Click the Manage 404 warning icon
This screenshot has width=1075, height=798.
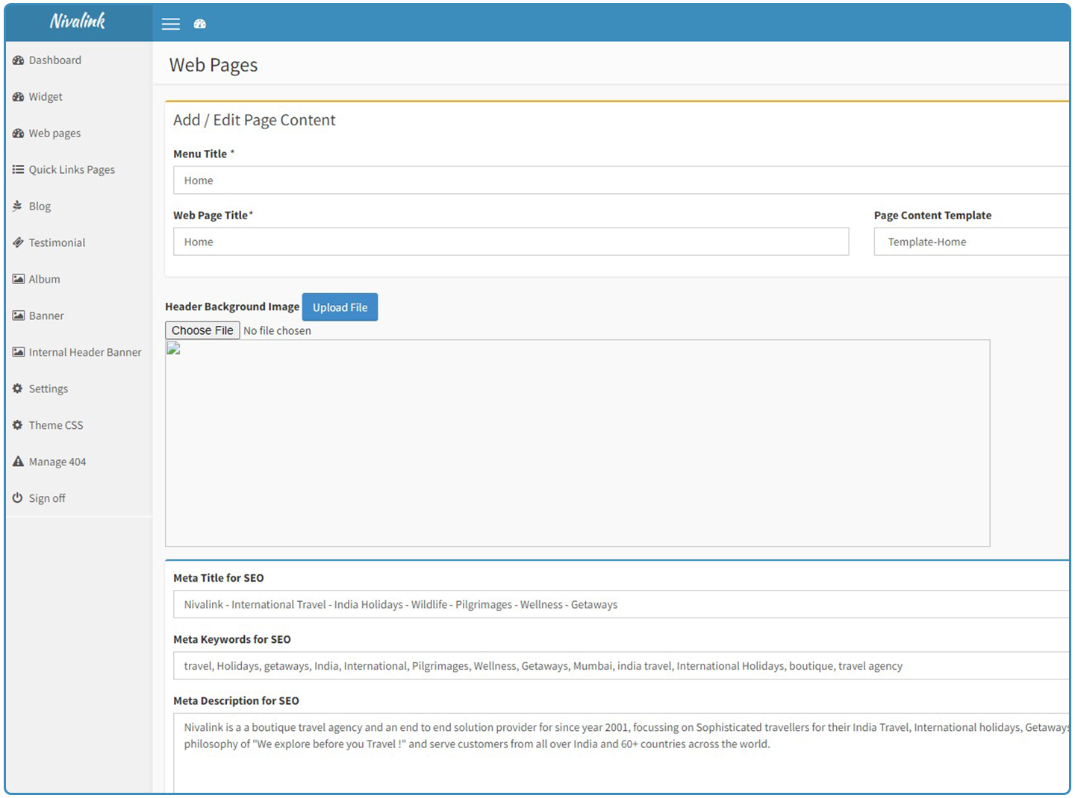point(18,462)
